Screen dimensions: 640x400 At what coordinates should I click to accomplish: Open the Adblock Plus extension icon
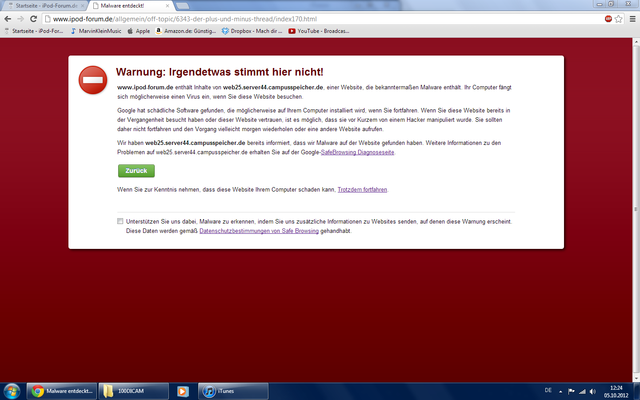tap(608, 19)
